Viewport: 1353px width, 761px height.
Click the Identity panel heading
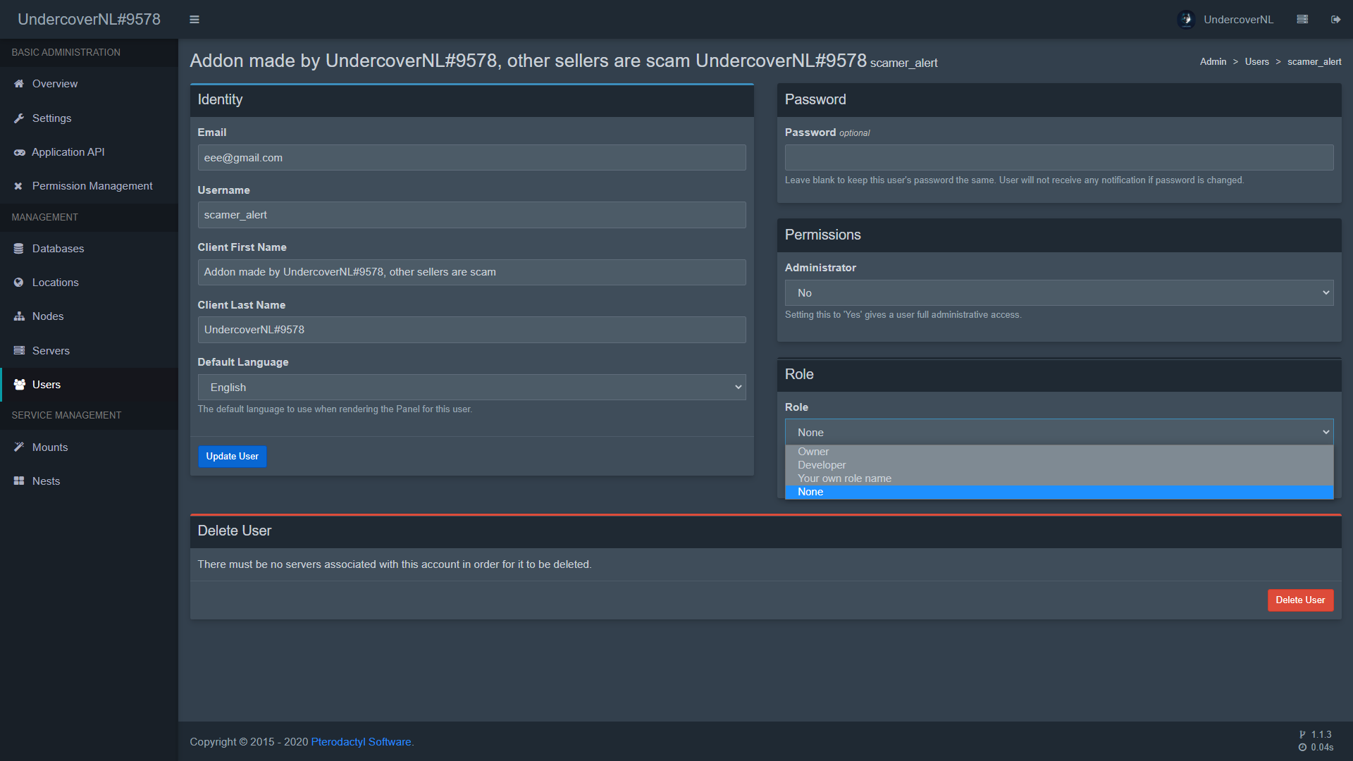click(x=220, y=100)
